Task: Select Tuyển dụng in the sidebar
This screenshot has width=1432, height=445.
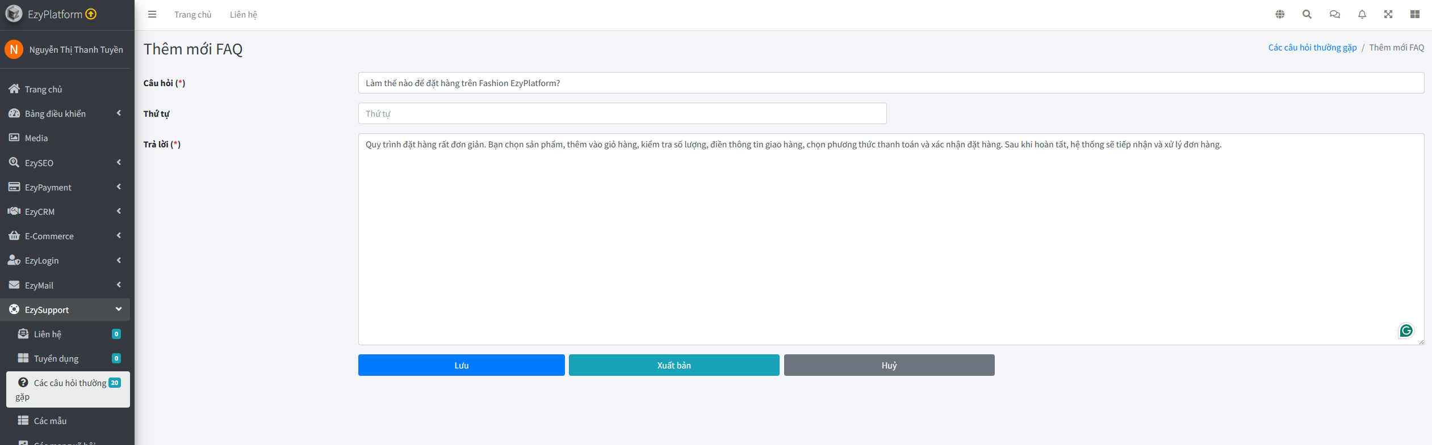Action: (x=56, y=358)
